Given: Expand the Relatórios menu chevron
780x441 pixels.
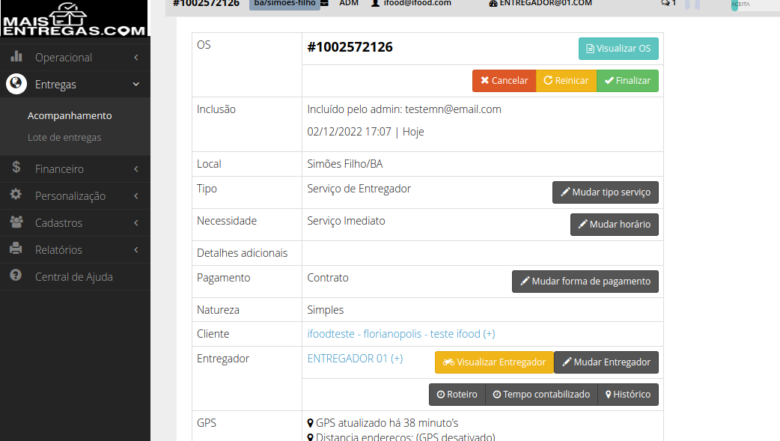Looking at the screenshot, I should click(x=136, y=249).
